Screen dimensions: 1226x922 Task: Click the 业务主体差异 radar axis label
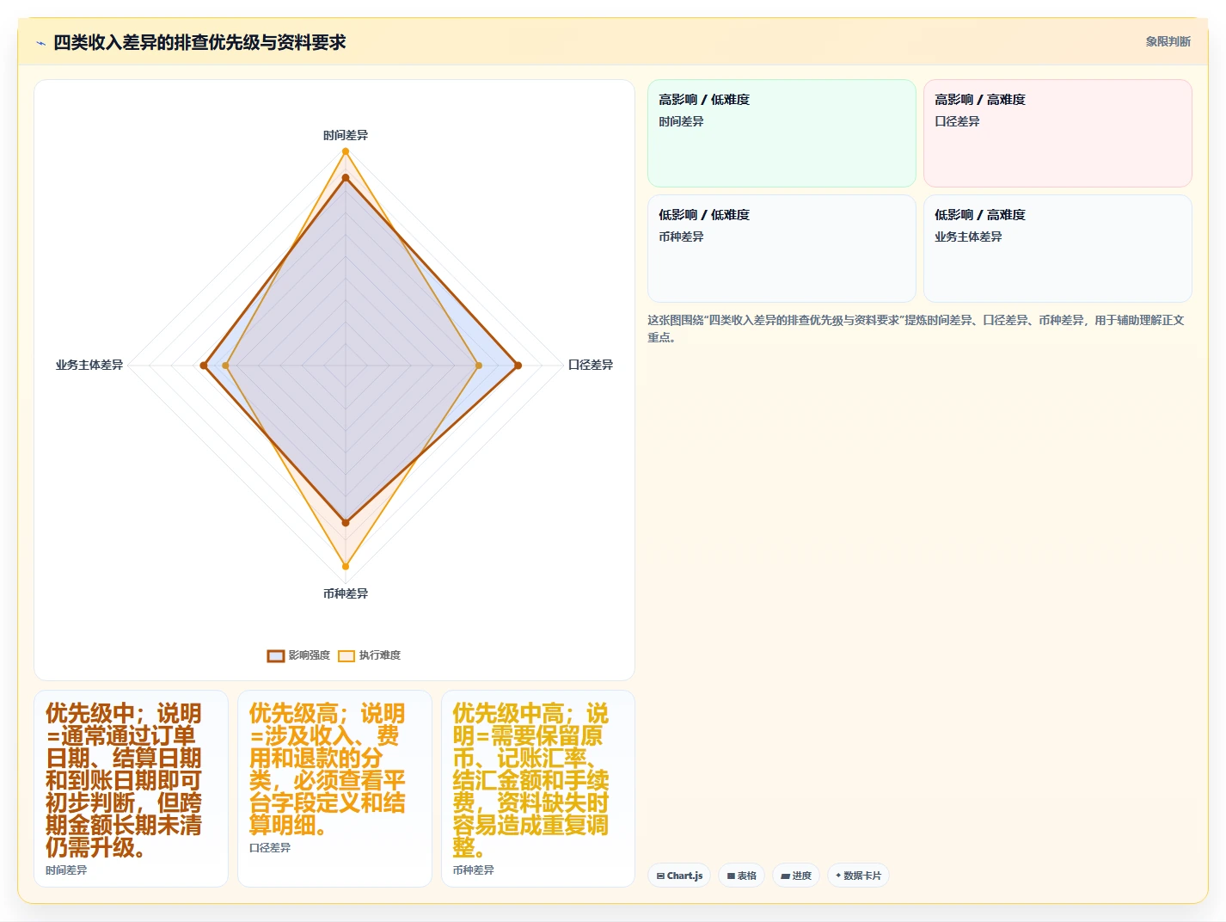tap(89, 365)
